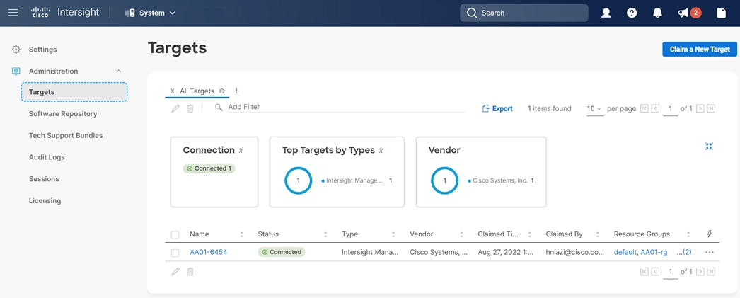Open the notifications bell

[x=657, y=13]
